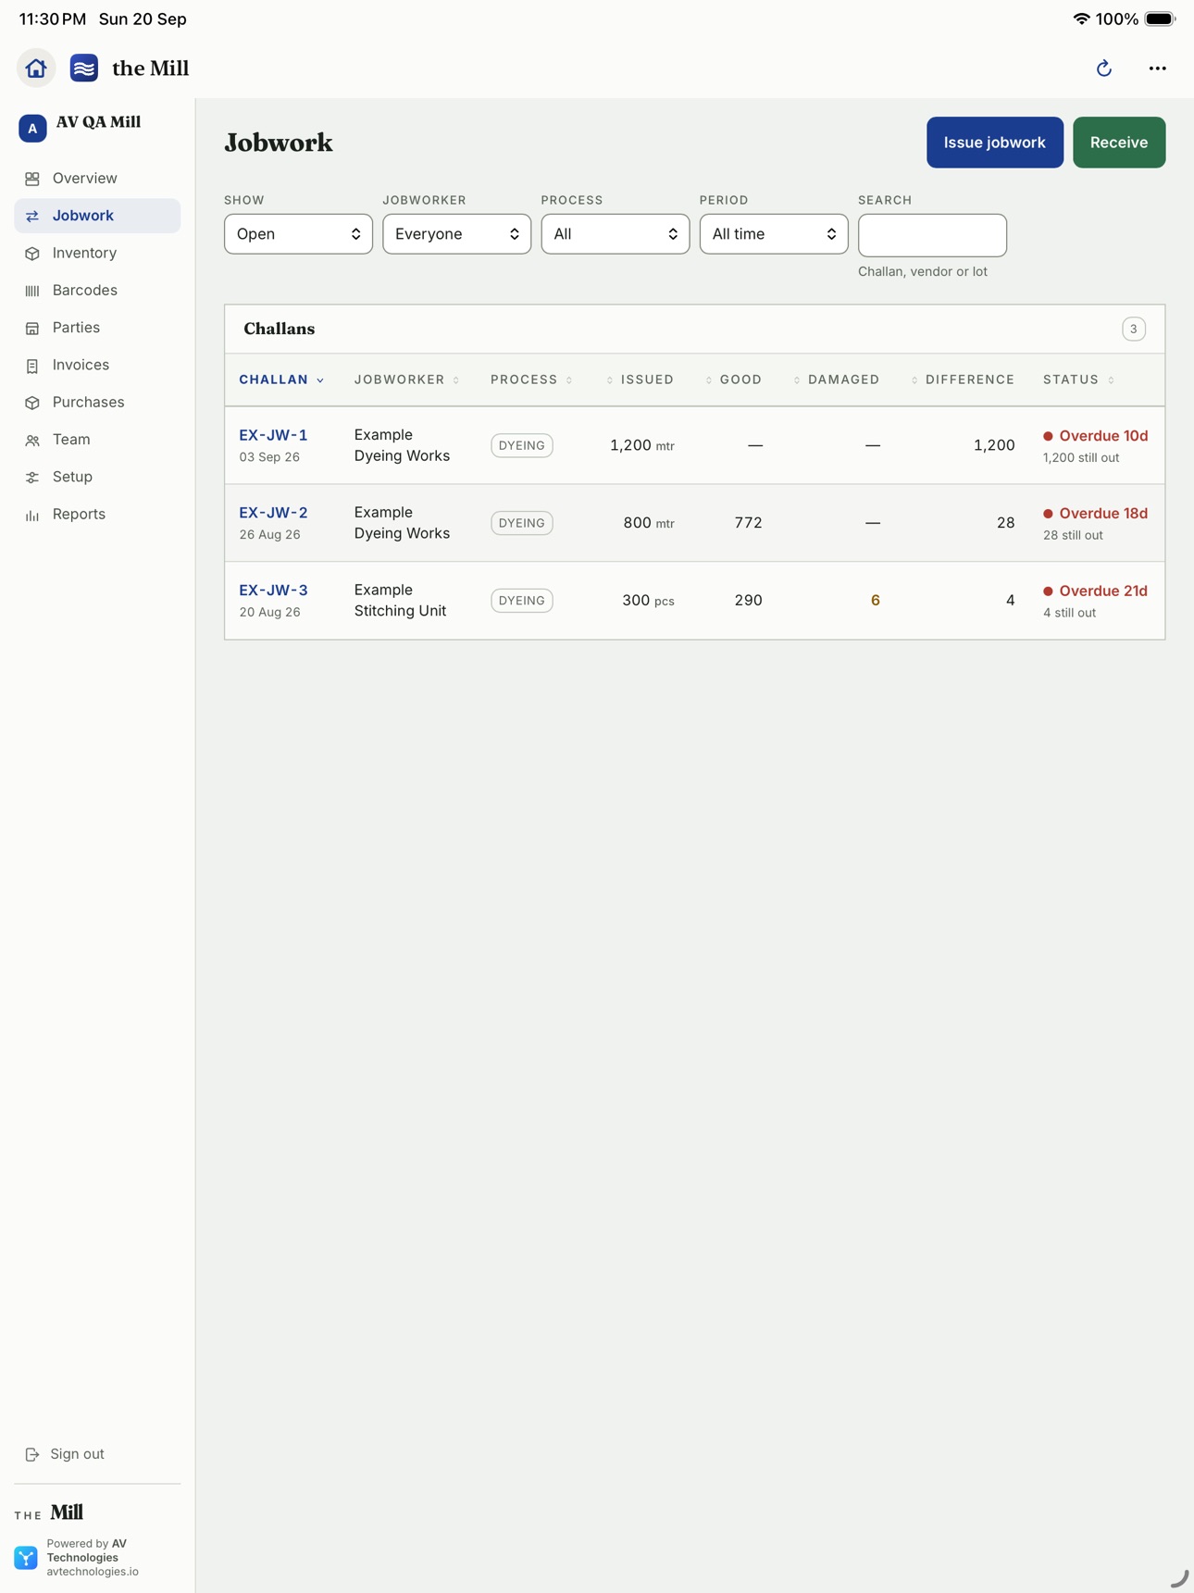Sort the table by Challan column
Viewport: 1194px width, 1593px height.
coord(281,380)
